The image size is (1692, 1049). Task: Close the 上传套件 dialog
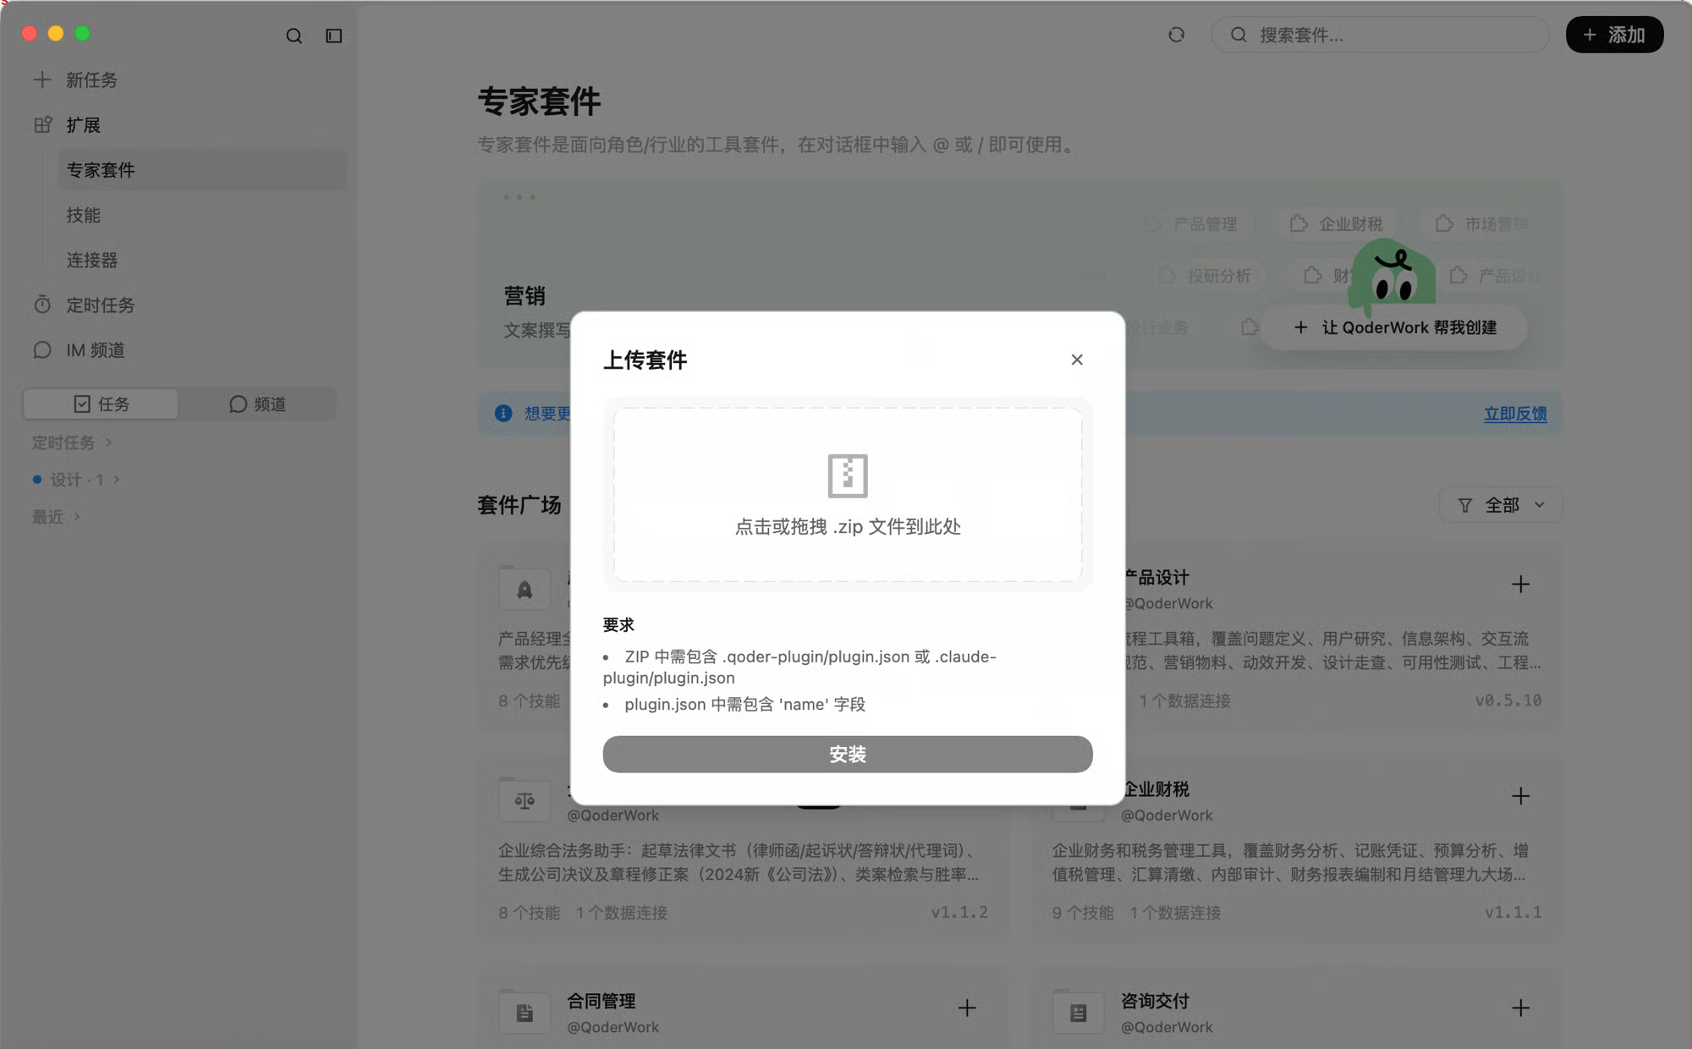point(1076,360)
